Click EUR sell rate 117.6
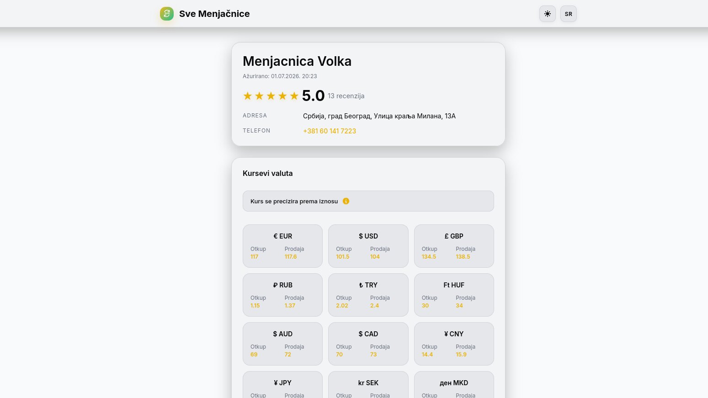 [291, 257]
